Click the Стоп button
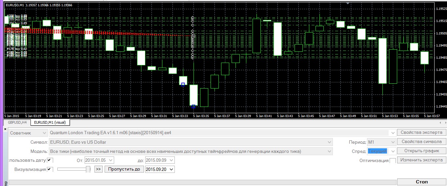The image size is (447, 186). pos(421,181)
